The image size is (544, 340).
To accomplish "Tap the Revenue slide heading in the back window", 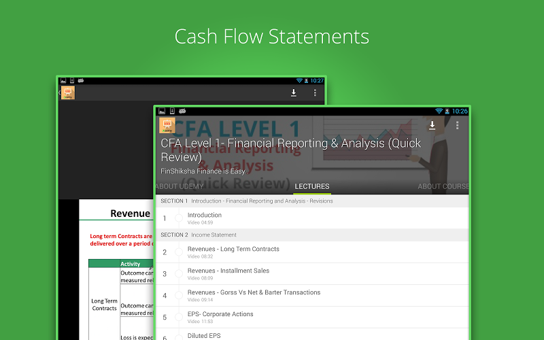I will pos(130,214).
